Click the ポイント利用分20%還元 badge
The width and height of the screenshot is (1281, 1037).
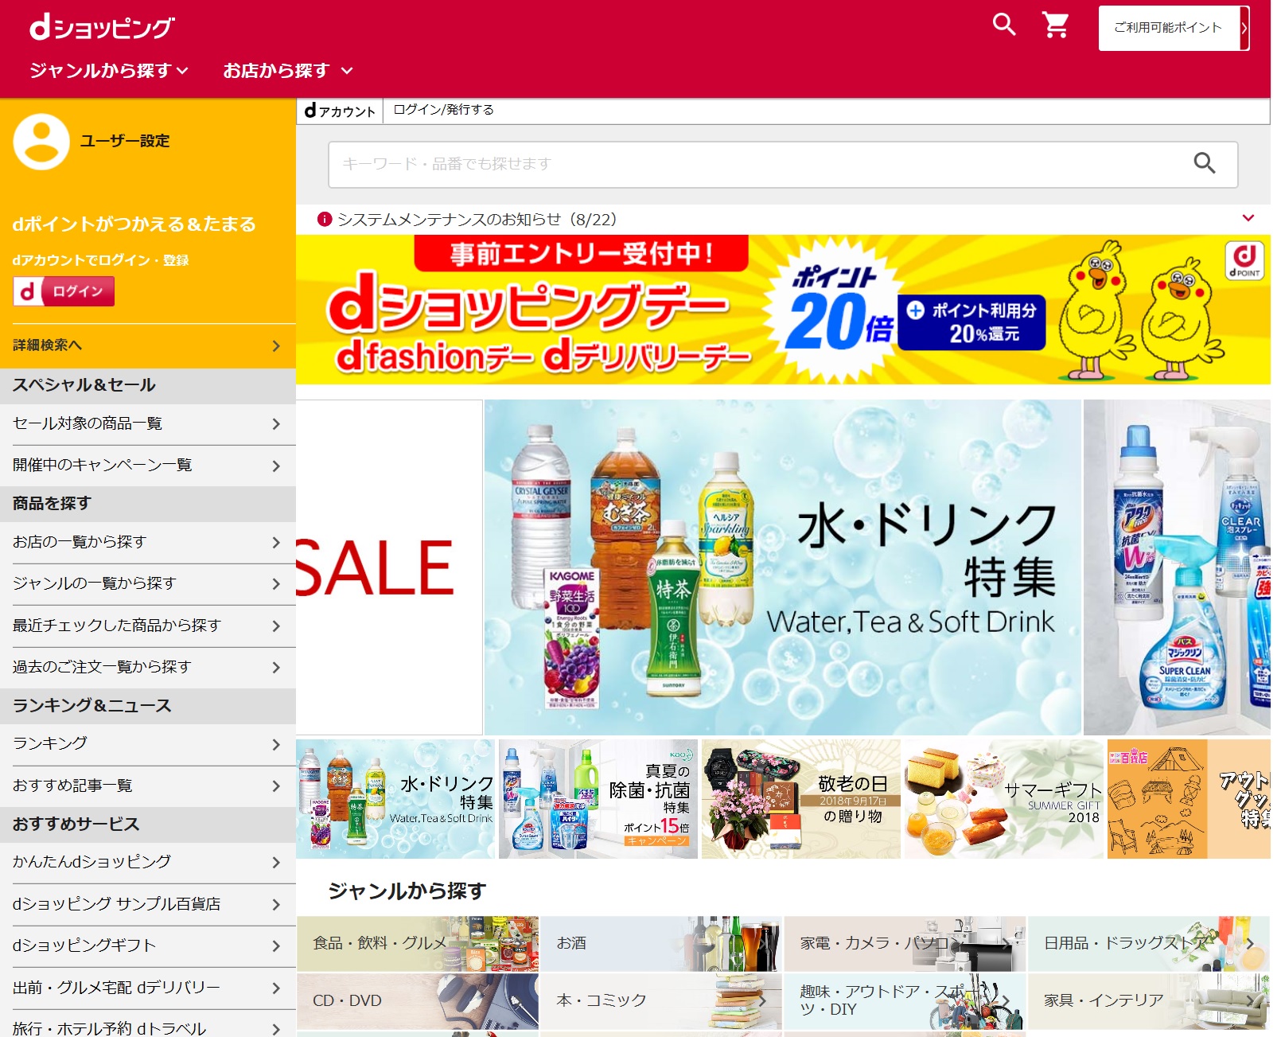click(972, 322)
